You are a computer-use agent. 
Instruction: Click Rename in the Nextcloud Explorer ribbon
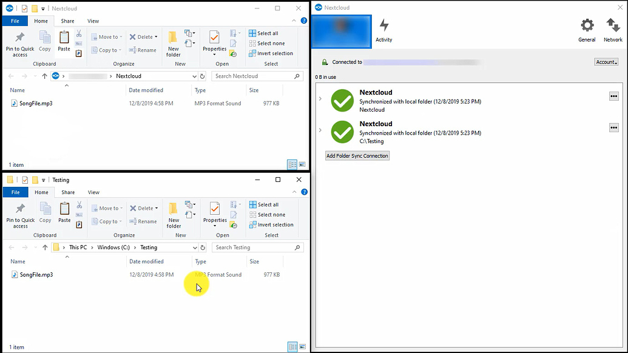click(x=143, y=50)
